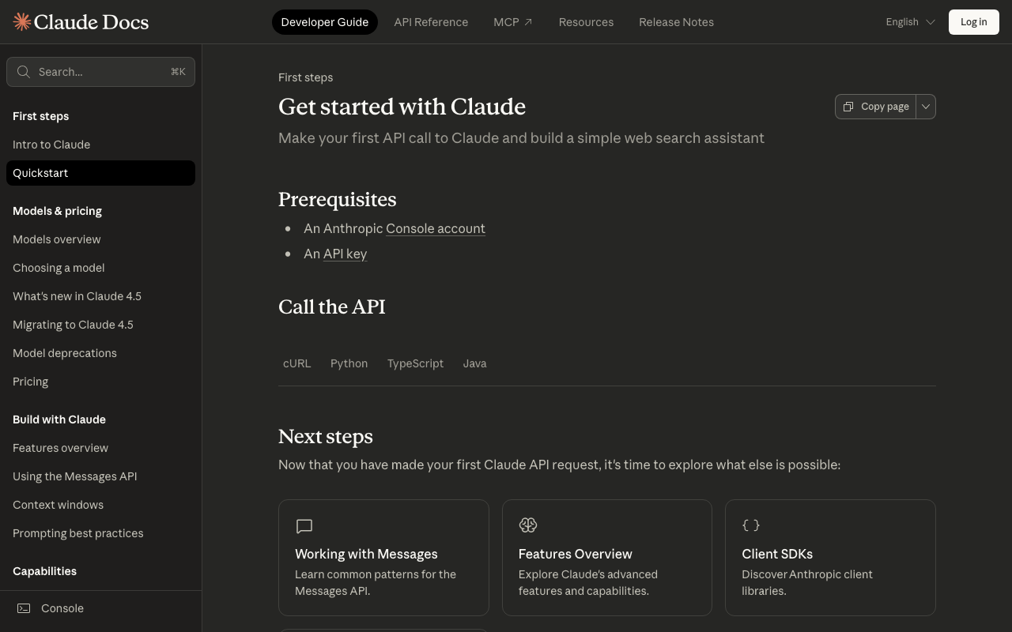Follow the Console account link
Screen dimensions: 1012x632
pos(436,228)
